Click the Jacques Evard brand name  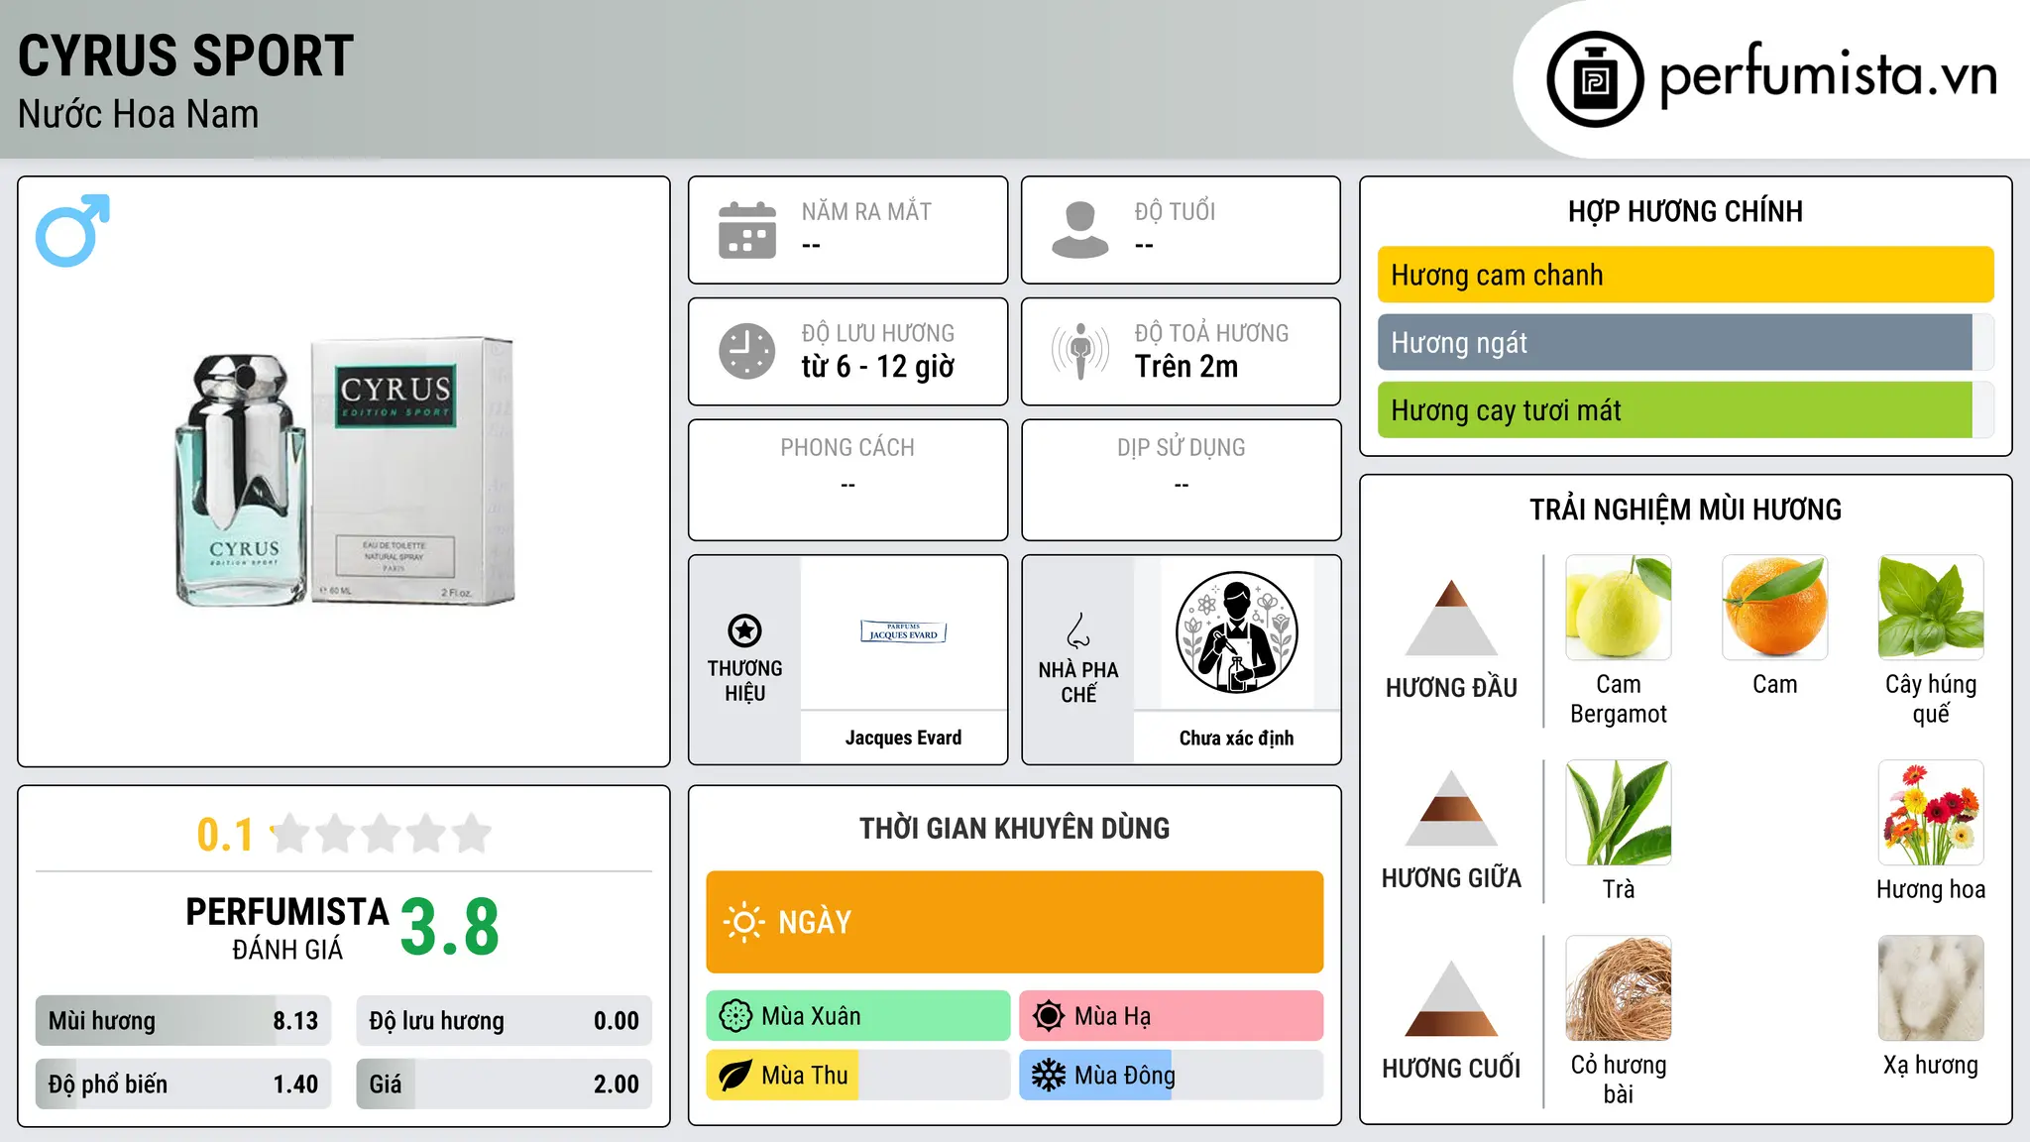(904, 738)
